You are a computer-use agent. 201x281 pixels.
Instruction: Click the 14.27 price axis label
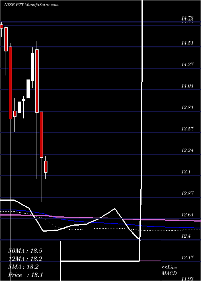tap(187, 65)
